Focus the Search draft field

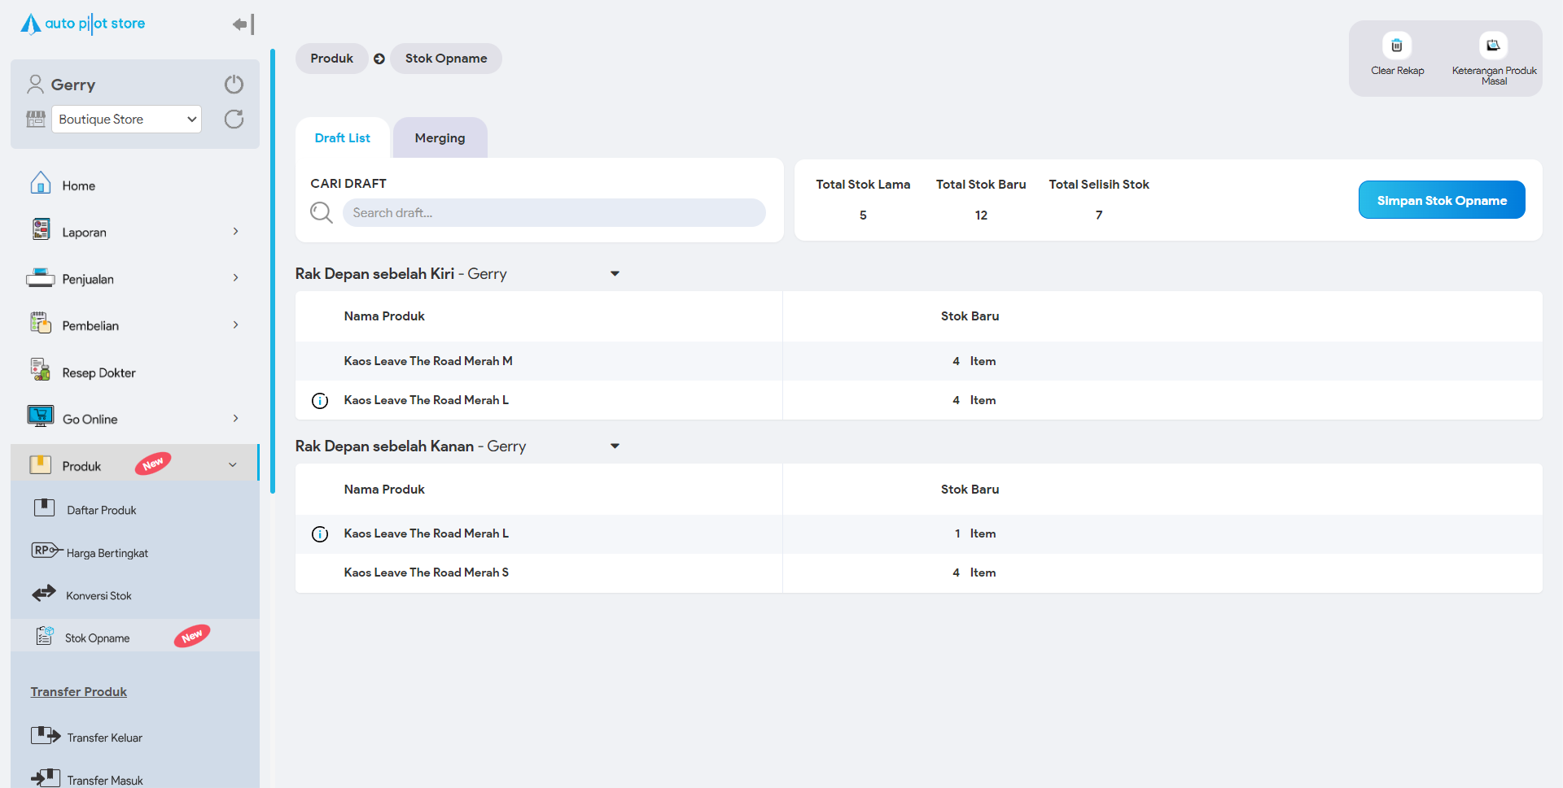pyautogui.click(x=554, y=213)
